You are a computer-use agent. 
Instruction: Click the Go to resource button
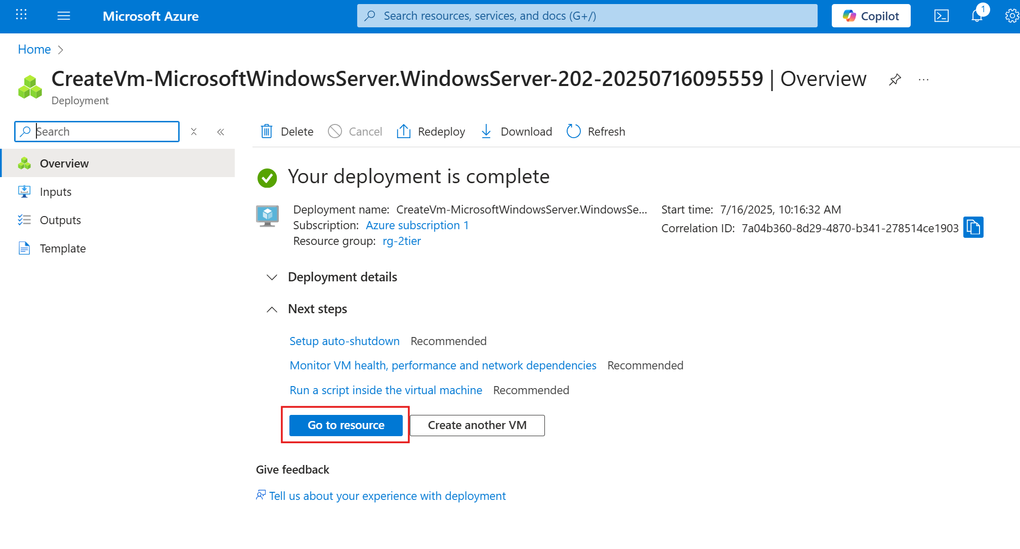pos(346,425)
